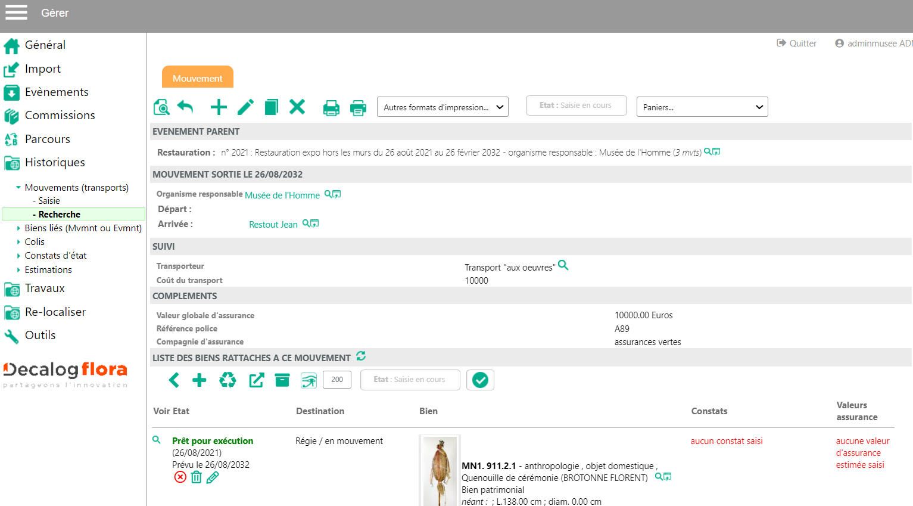Collapse the Mouvements (transports) section
This screenshot has height=506, width=913.
18,188
